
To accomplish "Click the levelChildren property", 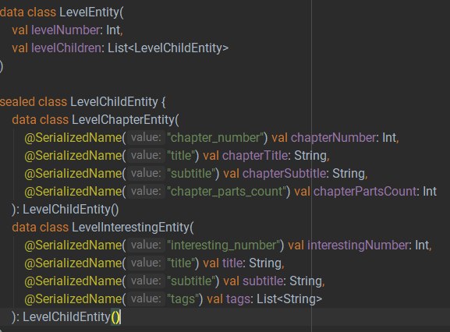I will pos(66,48).
